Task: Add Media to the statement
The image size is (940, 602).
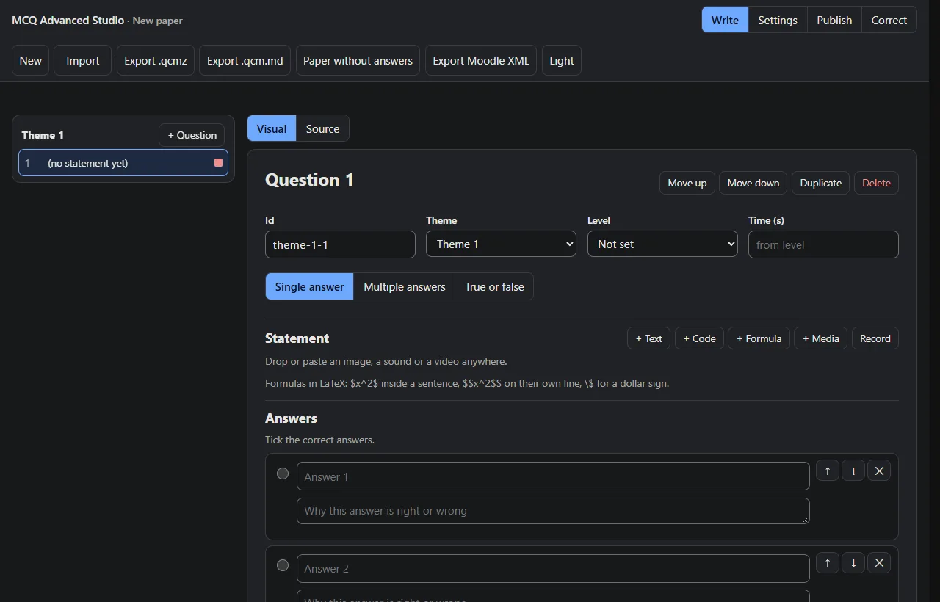Action: pyautogui.click(x=821, y=338)
